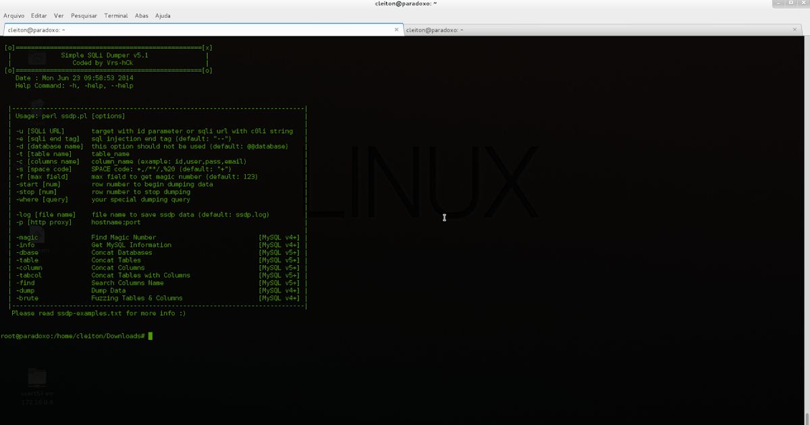Click the X icon on the active left tab
810x425 pixels.
397,30
